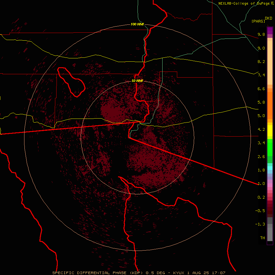Viewport: 275px width, 275px height.
Task: Pick the pink segment of the color bar
Action: [270, 185]
